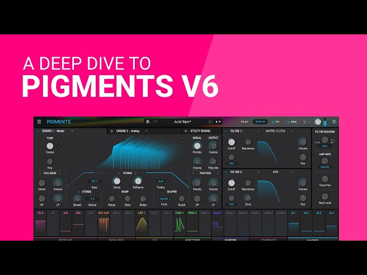
Task: Switch to the SEQ view
Action: (x=294, y=122)
